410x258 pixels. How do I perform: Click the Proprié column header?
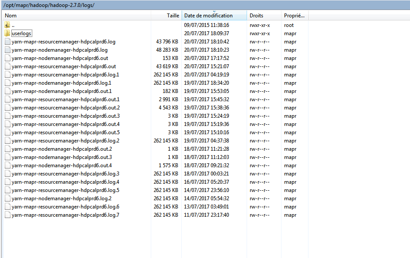[x=294, y=15]
